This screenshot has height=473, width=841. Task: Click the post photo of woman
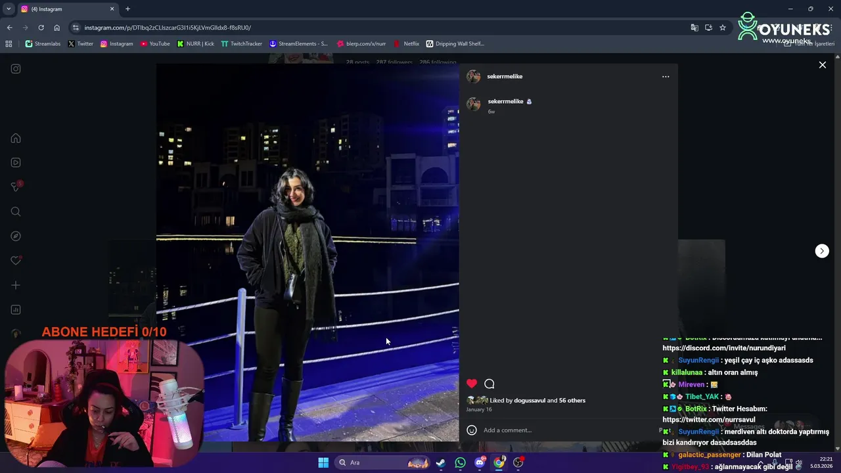tap(307, 252)
